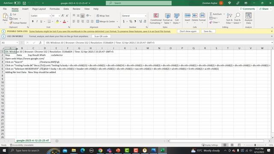Viewport: 274px width, 154px height.
Task: Add a new sheet with plus icon
Action: [x=57, y=141]
